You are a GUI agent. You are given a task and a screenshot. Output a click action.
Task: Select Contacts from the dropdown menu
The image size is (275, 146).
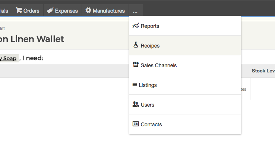[185, 124]
